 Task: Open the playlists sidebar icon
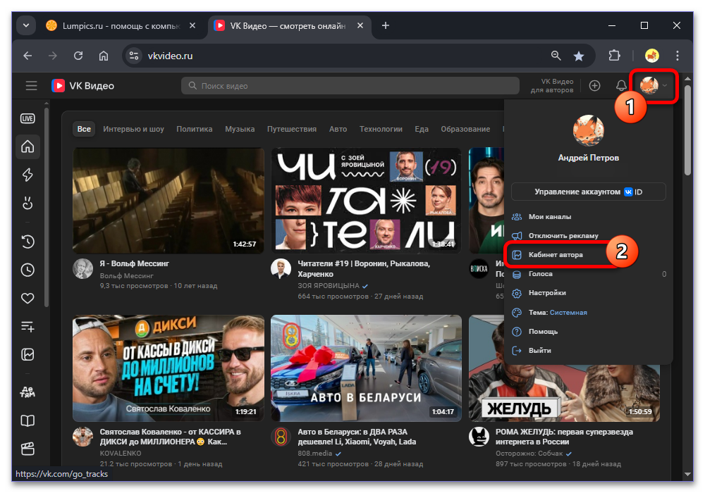(28, 326)
